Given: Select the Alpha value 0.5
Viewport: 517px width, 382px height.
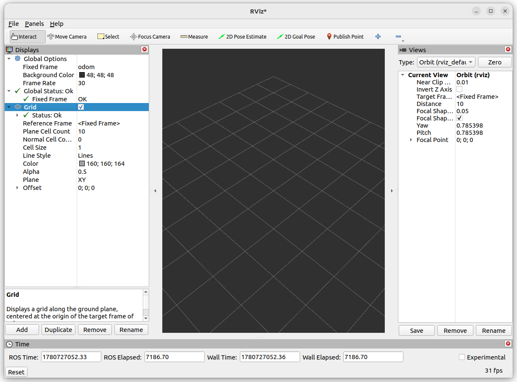Looking at the screenshot, I should tap(82, 172).
